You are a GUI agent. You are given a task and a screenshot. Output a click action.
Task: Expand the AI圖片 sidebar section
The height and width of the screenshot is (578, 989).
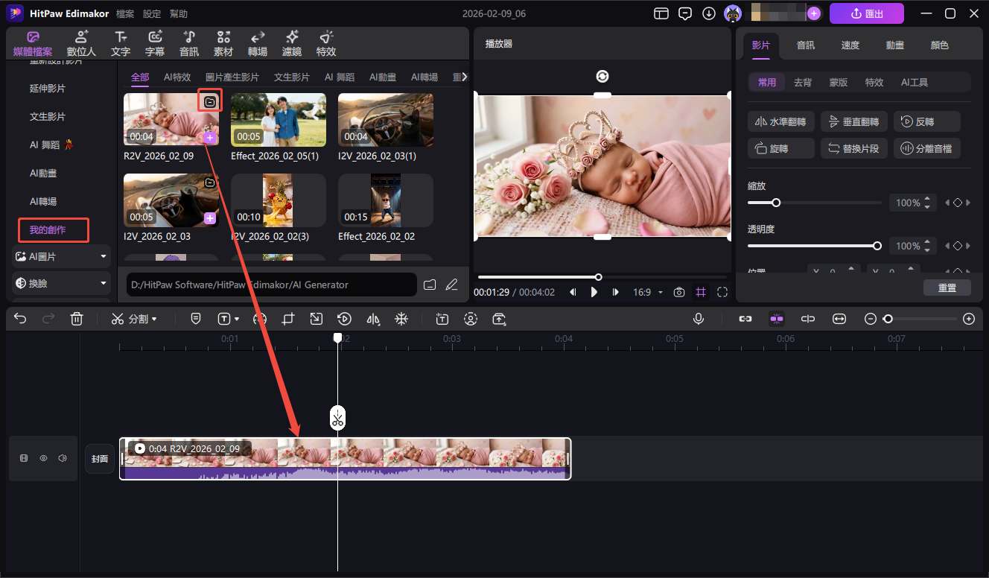(x=61, y=256)
